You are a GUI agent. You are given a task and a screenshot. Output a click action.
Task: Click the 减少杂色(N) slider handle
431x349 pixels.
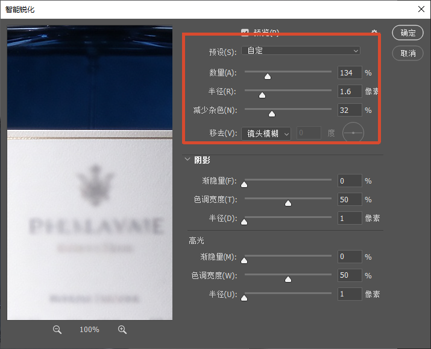[272, 114]
